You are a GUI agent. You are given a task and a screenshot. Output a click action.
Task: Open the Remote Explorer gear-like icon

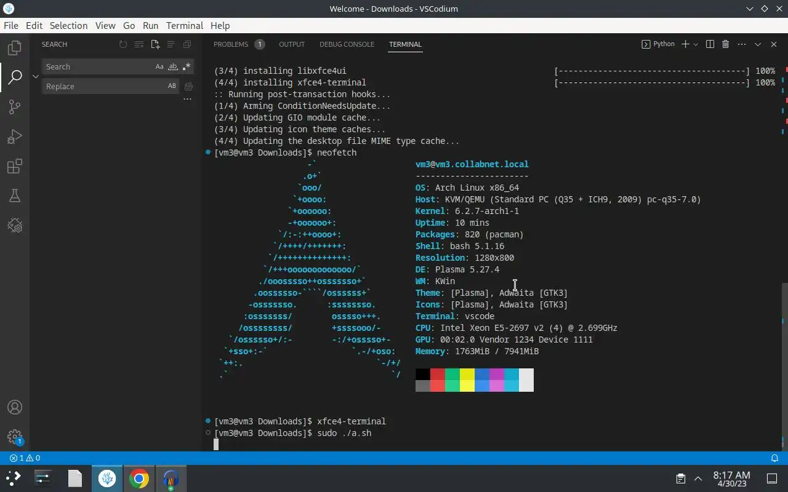tap(15, 226)
